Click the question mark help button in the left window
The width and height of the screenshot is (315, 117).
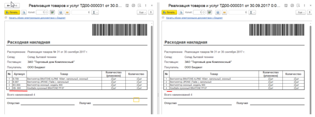click(x=151, y=13)
